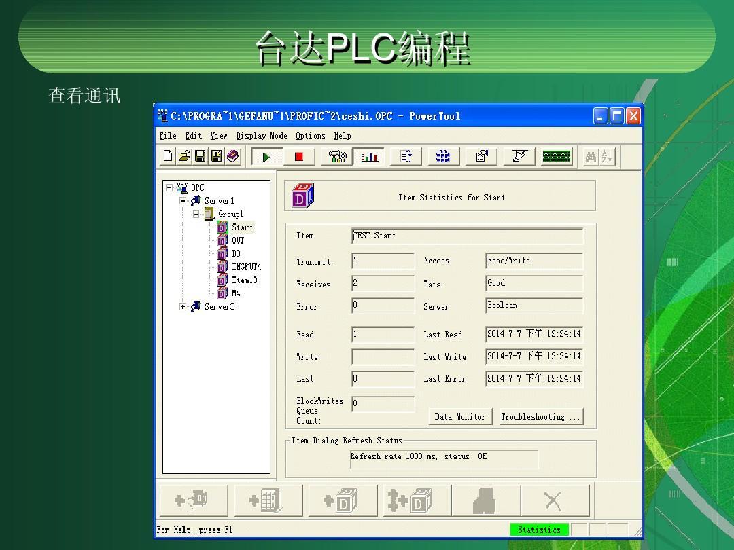Collapse the Server1 tree node
This screenshot has height=550, width=734.
coord(183,200)
